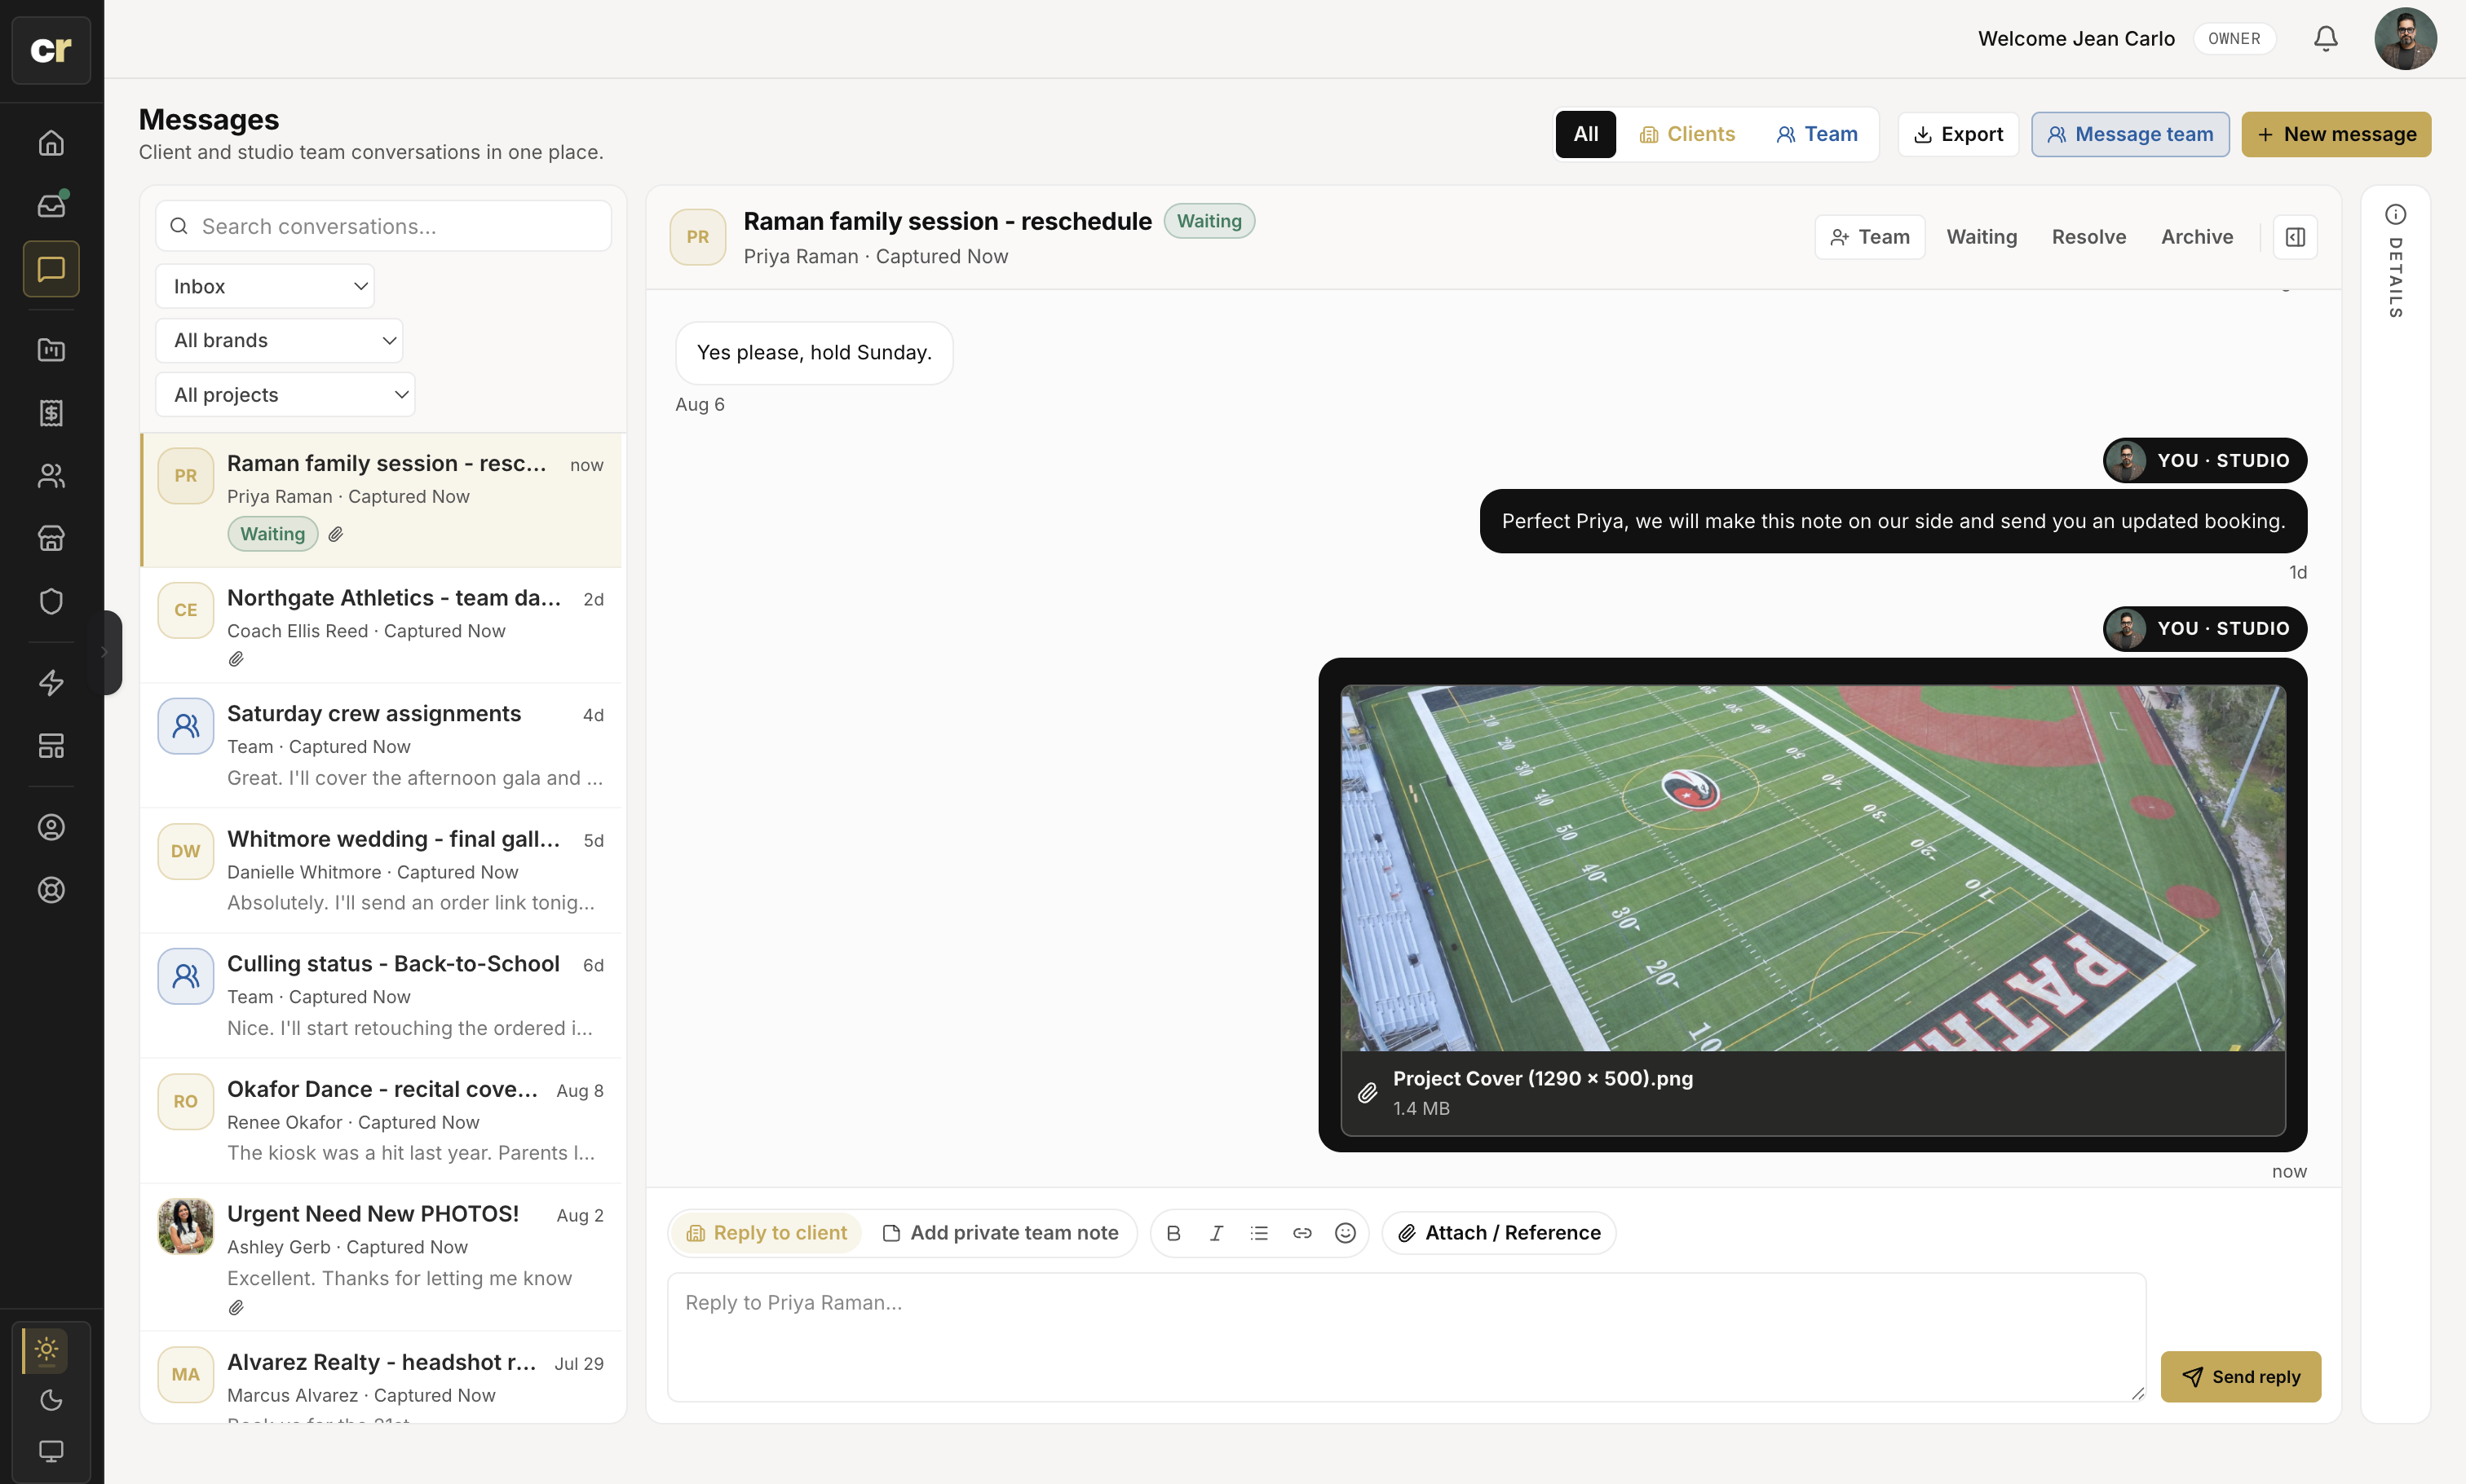The height and width of the screenshot is (1484, 2466).
Task: Select Add private team note mode
Action: pos(1001,1233)
